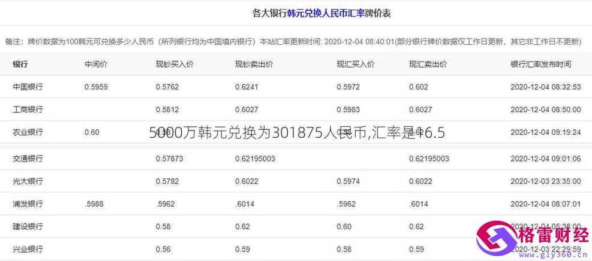Click 中国银行 现汇卖出价 value 0.602
Viewport: 592px width, 261px height.
(x=418, y=87)
